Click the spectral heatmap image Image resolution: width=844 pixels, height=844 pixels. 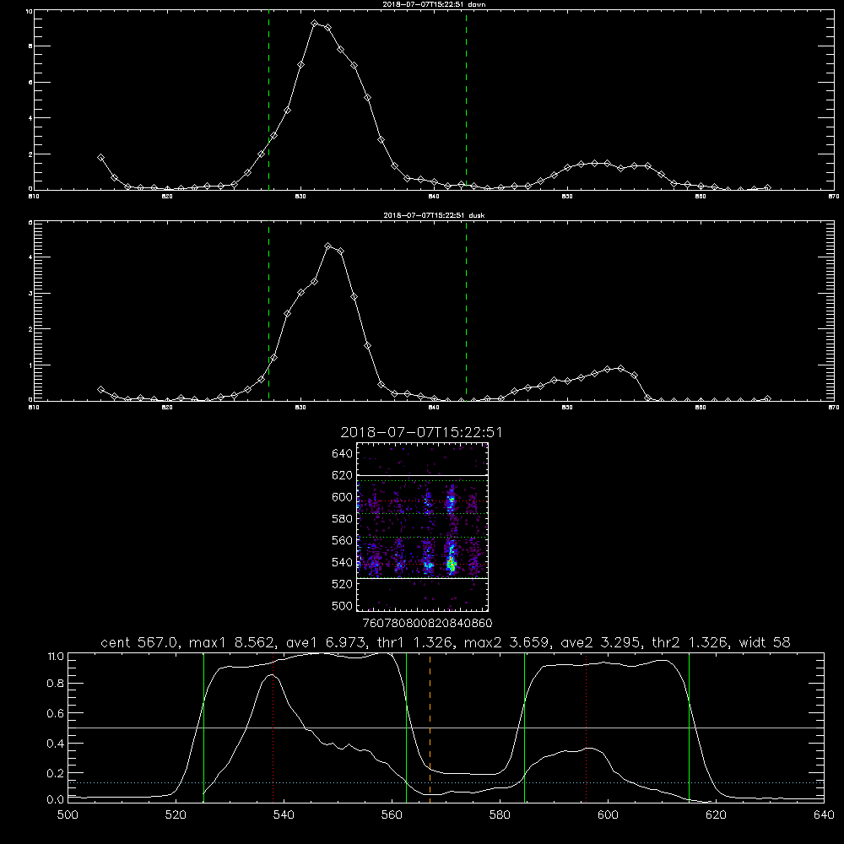tap(422, 527)
